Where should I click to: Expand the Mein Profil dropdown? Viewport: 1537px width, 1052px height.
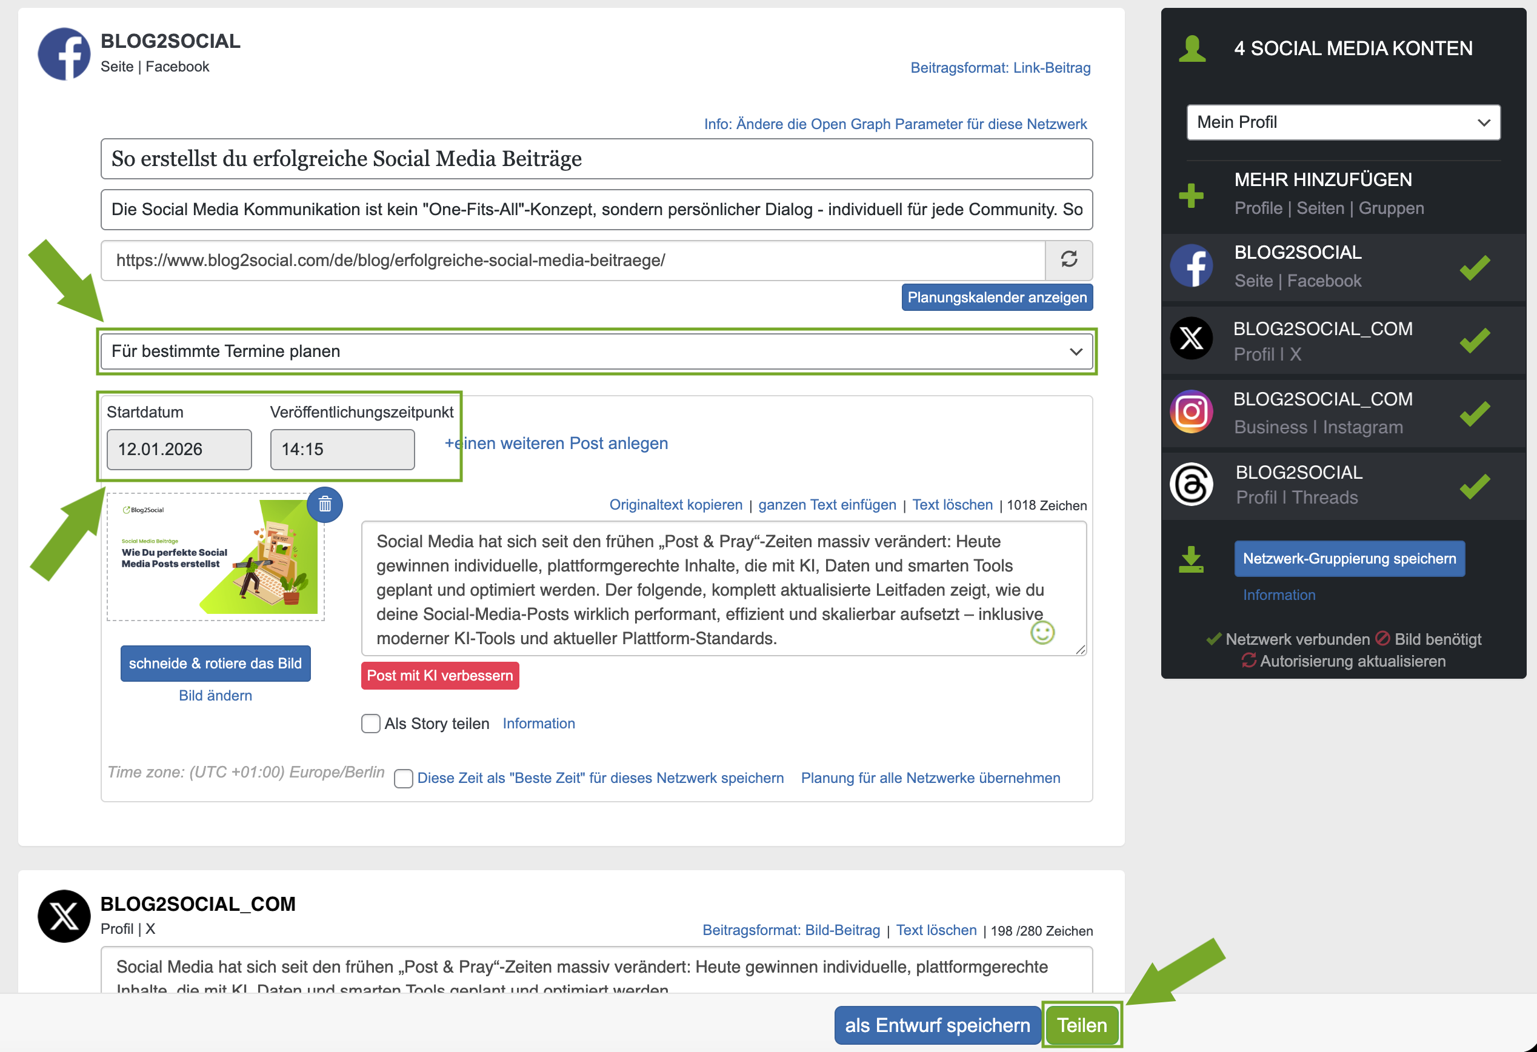pos(1342,122)
